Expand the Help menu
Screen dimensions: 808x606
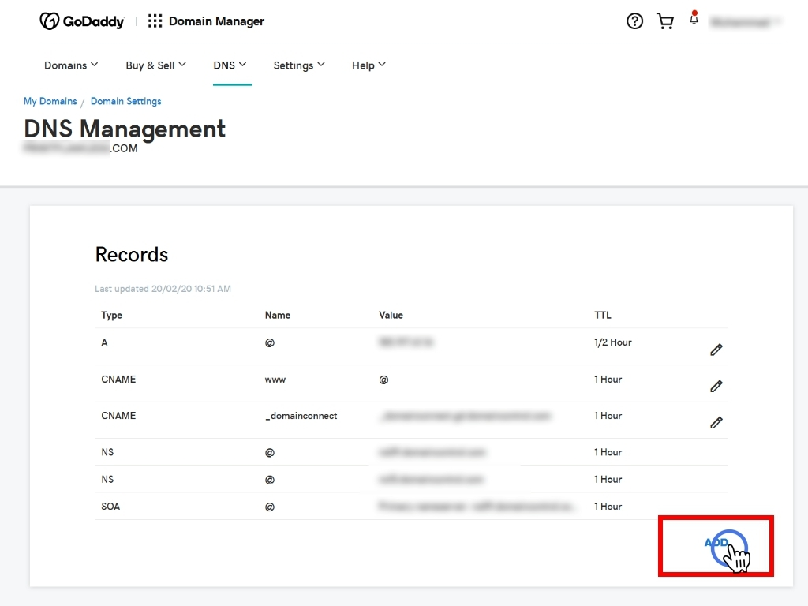[368, 65]
